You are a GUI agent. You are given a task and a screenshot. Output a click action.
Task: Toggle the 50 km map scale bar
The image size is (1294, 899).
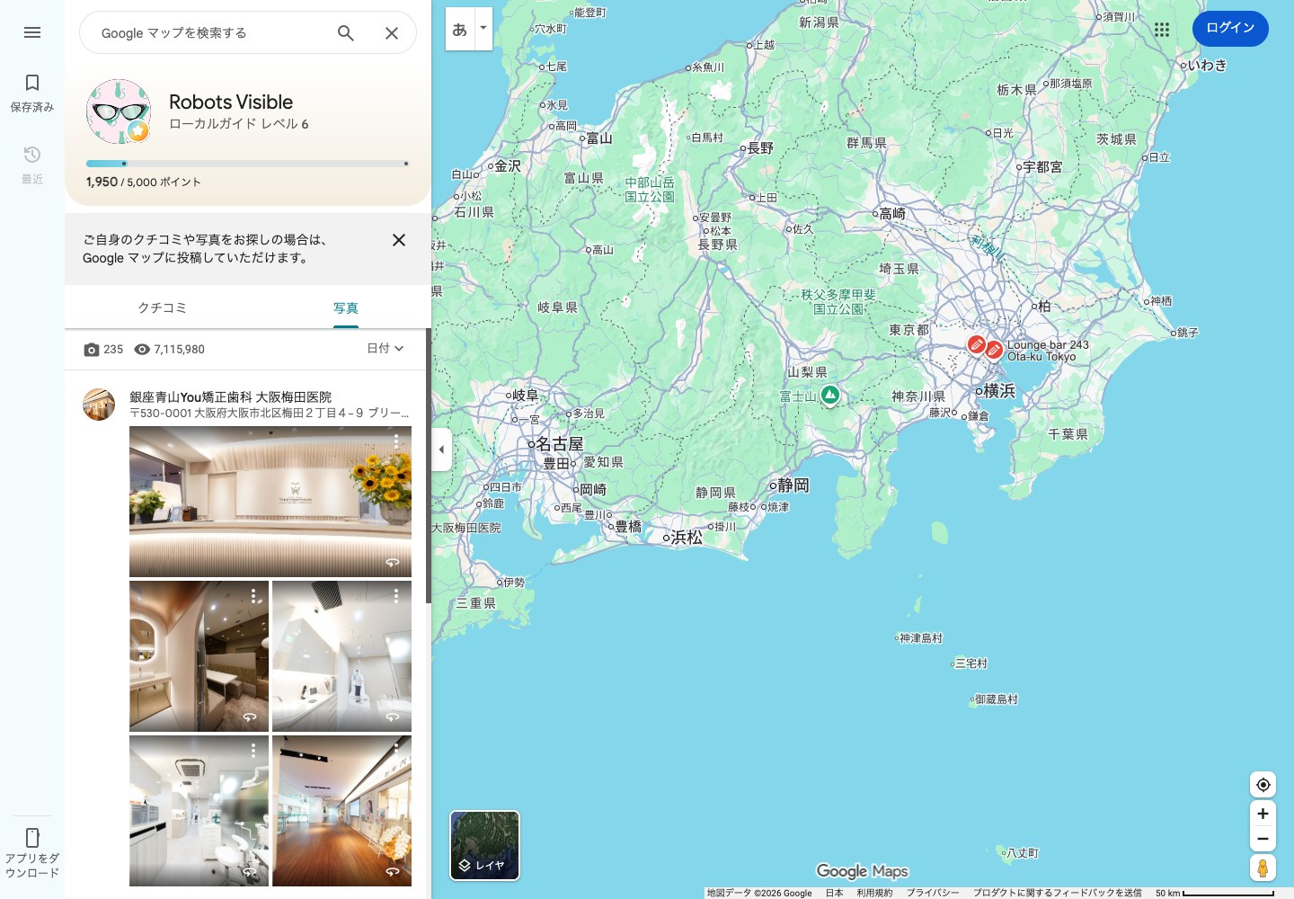[x=1214, y=893]
